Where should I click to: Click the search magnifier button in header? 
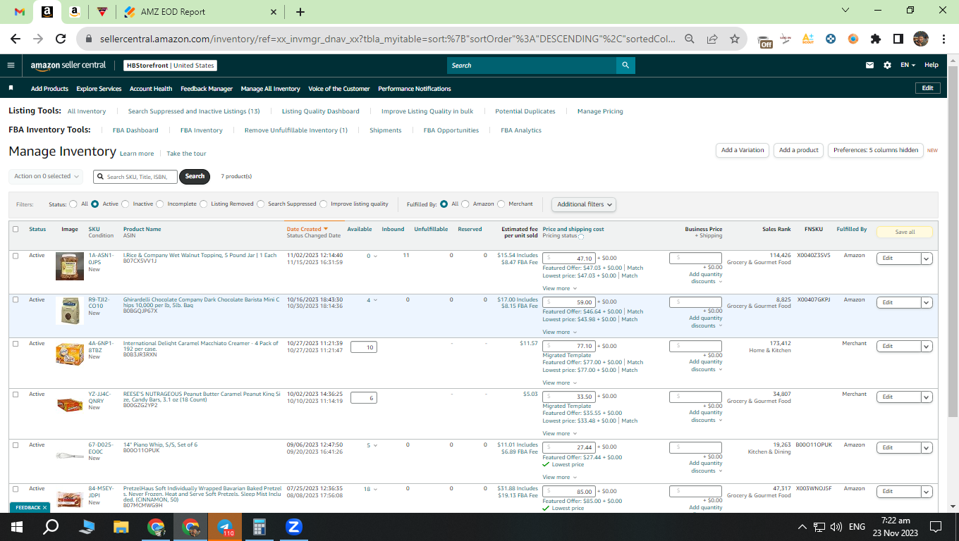pyautogui.click(x=625, y=66)
